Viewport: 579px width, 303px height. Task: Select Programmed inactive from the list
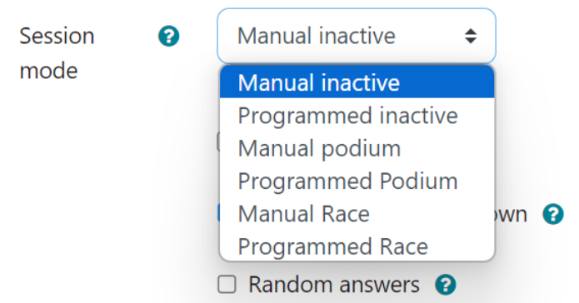tap(357, 116)
